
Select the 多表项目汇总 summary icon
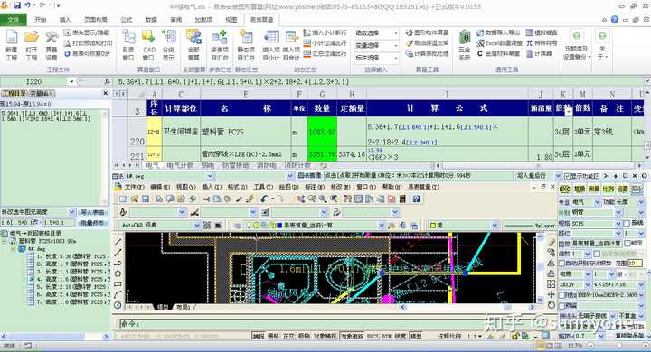click(220, 45)
